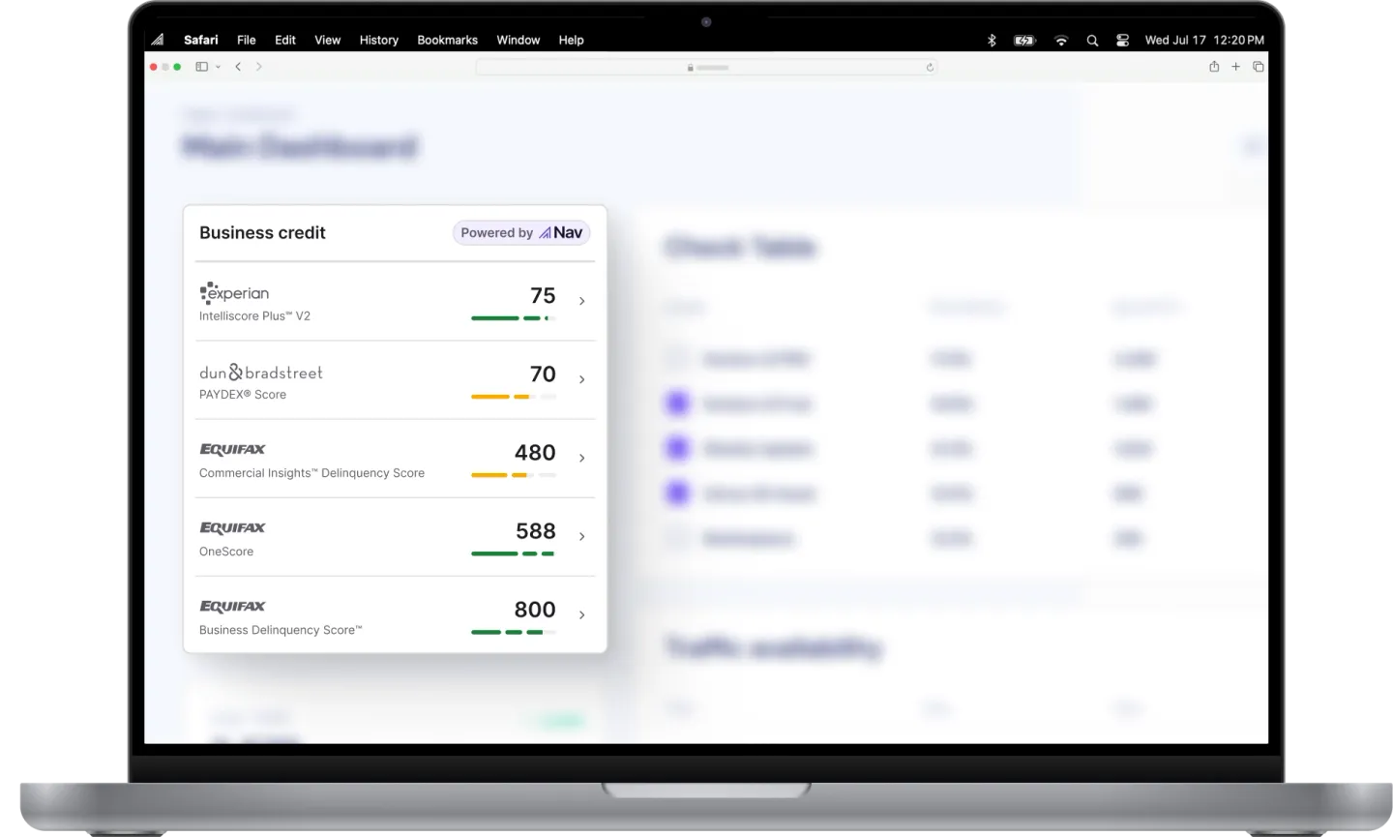Image resolution: width=1393 pixels, height=837 pixels.
Task: Click the Bluetooth status icon
Action: [992, 41]
